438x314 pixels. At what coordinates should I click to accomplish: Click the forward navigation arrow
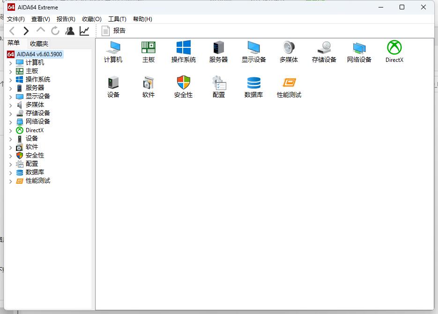(x=26, y=31)
